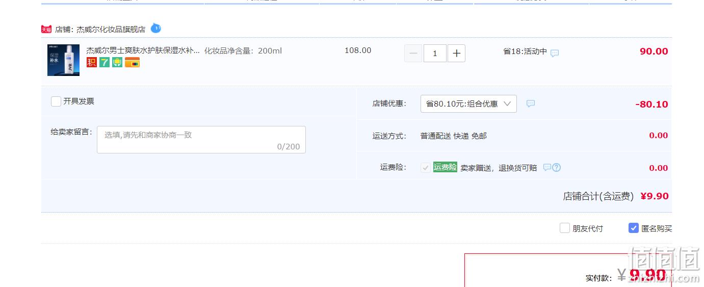Enable the 朋友代付 checkbox
This screenshot has height=287, width=704.
[565, 228]
